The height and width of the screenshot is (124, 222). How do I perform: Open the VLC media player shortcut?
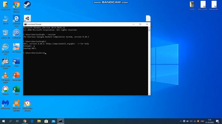pyautogui.click(x=6, y=77)
